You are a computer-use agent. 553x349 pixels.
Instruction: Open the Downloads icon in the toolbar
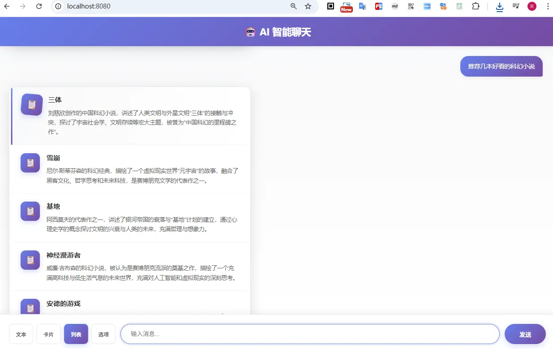point(499,6)
